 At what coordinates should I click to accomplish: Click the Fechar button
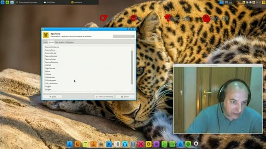coord(125,96)
